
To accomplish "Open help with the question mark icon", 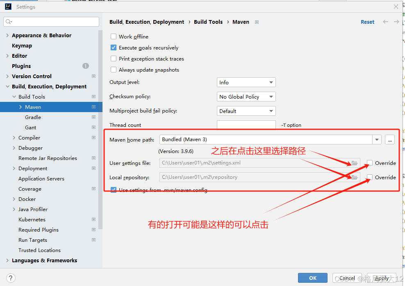I will (x=11, y=278).
